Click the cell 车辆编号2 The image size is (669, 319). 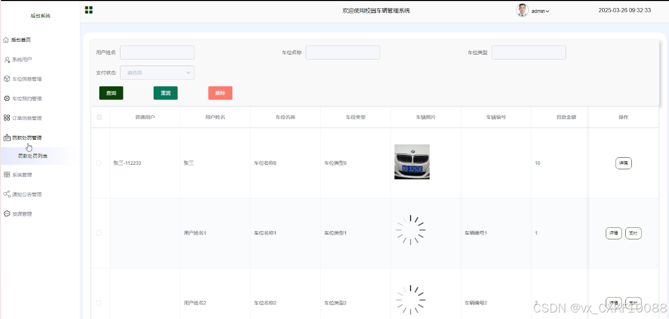click(476, 303)
